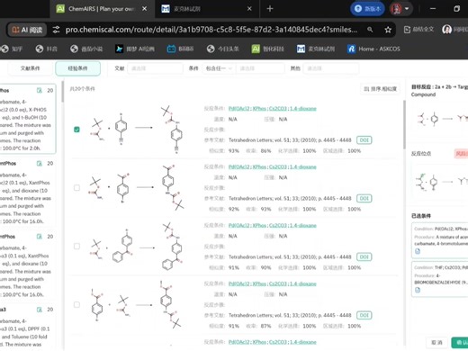Viewport: 468px width, 351px height.
Task: Open the 智化科技 bookmark
Action: 268,49
